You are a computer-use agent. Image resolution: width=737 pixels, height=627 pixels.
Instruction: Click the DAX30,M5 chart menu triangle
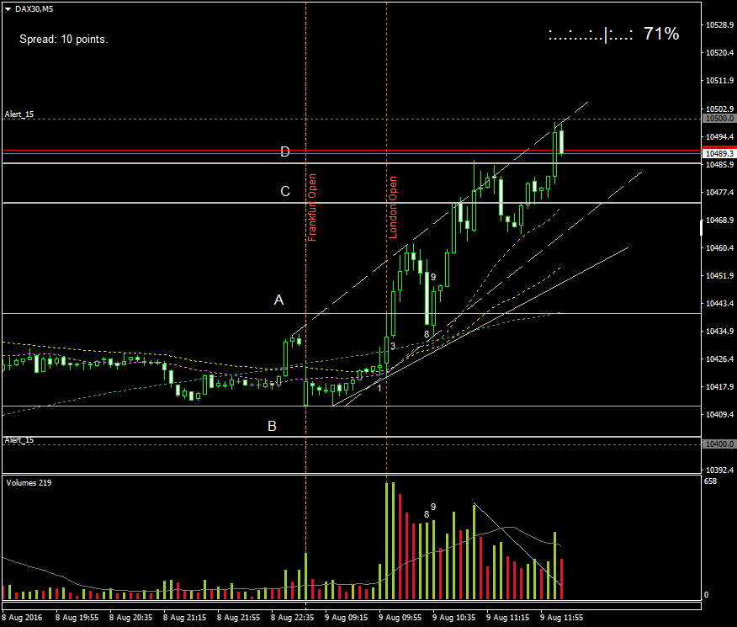pos(8,8)
